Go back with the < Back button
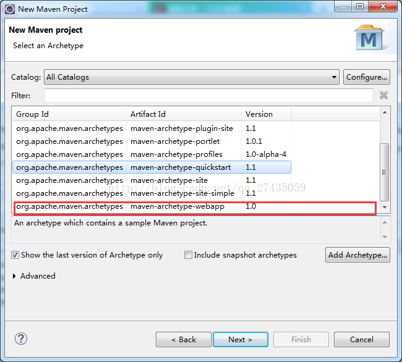402x362 pixels. click(x=184, y=340)
